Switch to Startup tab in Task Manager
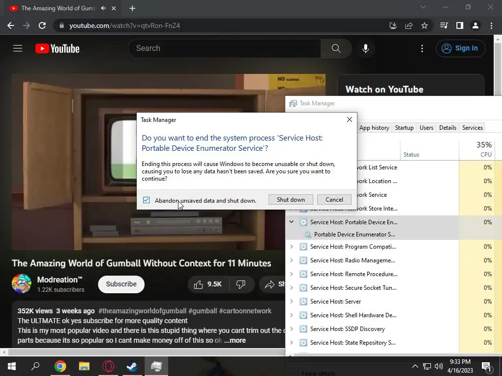 404,128
